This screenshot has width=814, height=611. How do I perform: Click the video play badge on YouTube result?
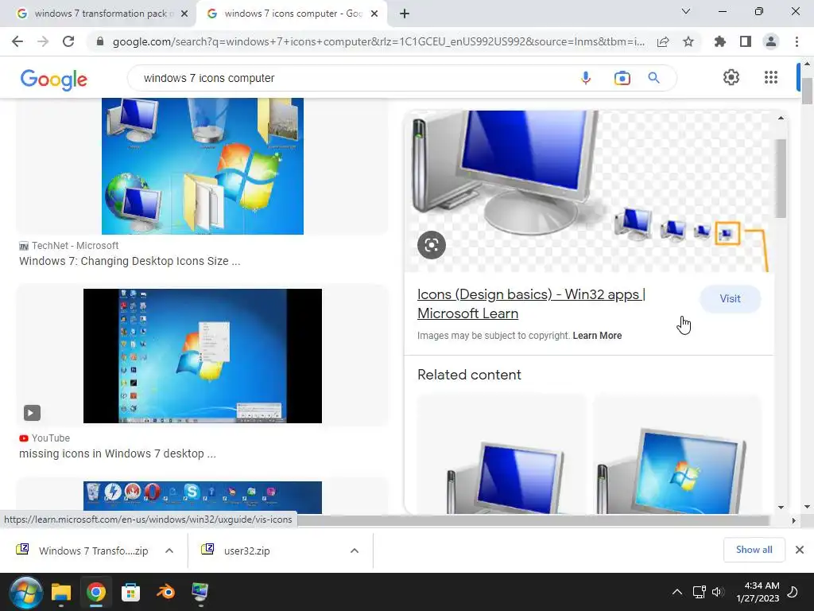pyautogui.click(x=32, y=413)
